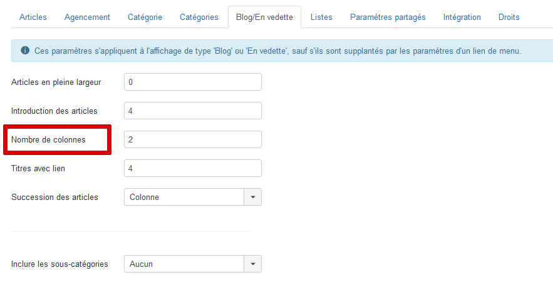
Task: Open the Catégories tab
Action: click(199, 17)
